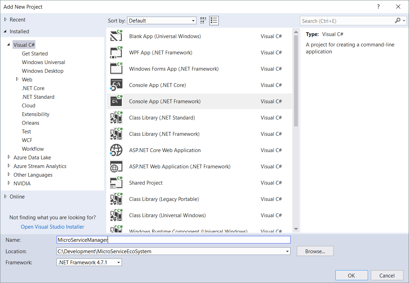Click the Visual C# category label
Image resolution: width=409 pixels, height=283 pixels.
(24, 45)
